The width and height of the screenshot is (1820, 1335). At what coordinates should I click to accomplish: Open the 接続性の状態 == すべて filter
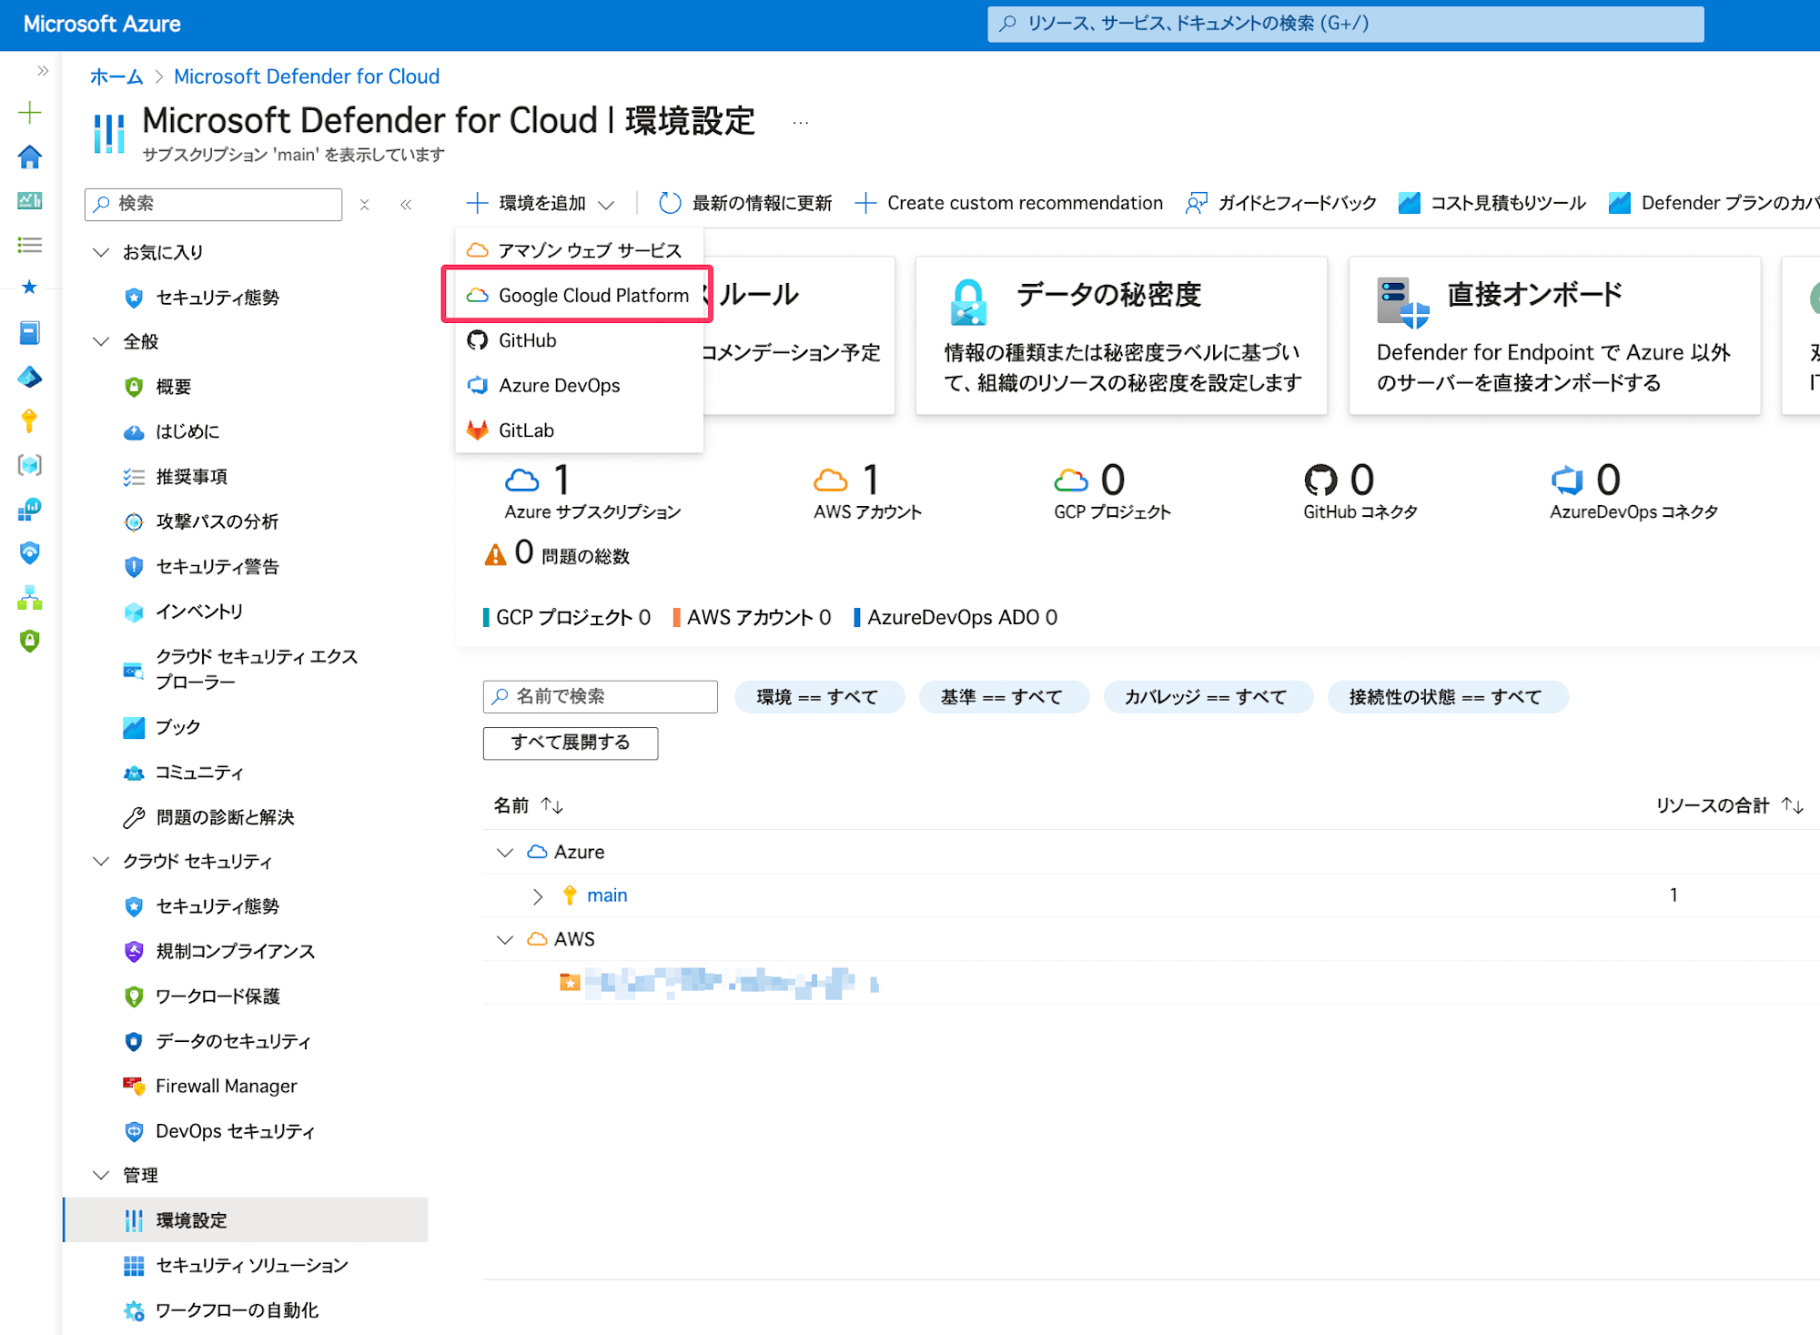coord(1446,697)
